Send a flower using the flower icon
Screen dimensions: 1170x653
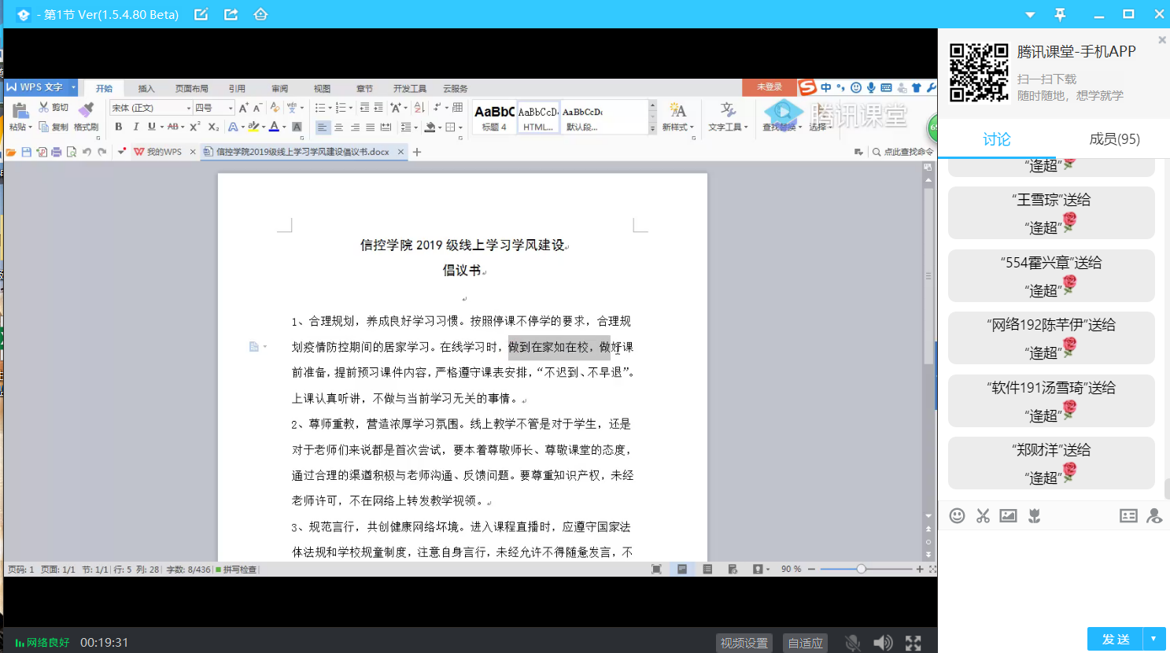coord(1034,515)
